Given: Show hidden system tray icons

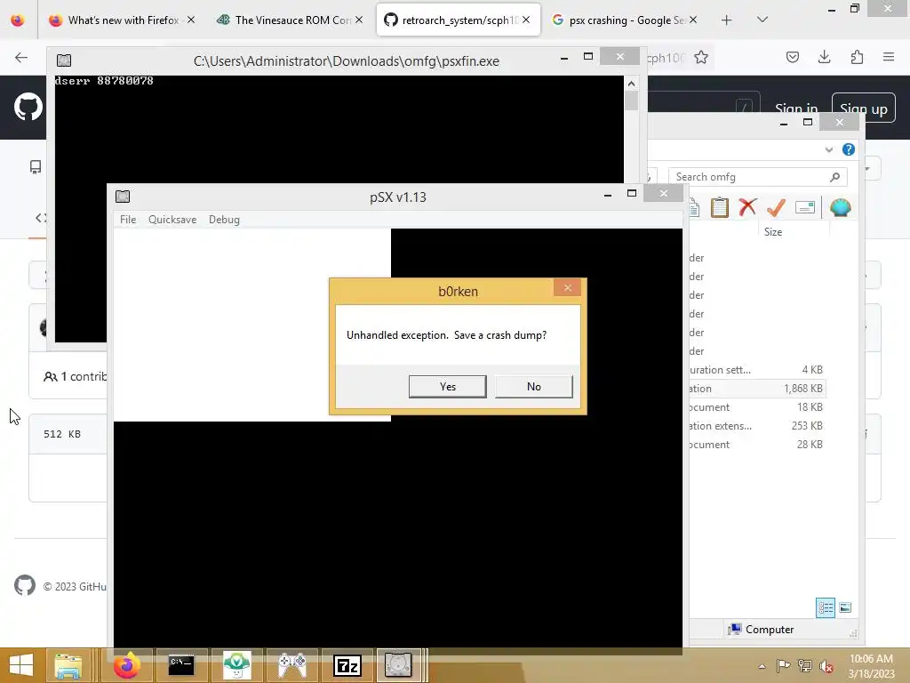Looking at the screenshot, I should 762,666.
